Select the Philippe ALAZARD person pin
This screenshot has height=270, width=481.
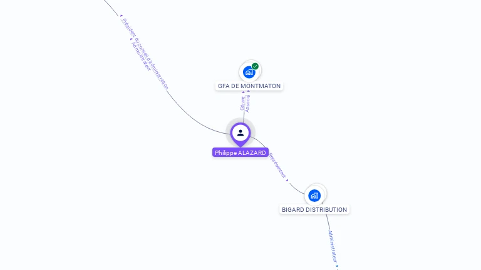[240, 134]
